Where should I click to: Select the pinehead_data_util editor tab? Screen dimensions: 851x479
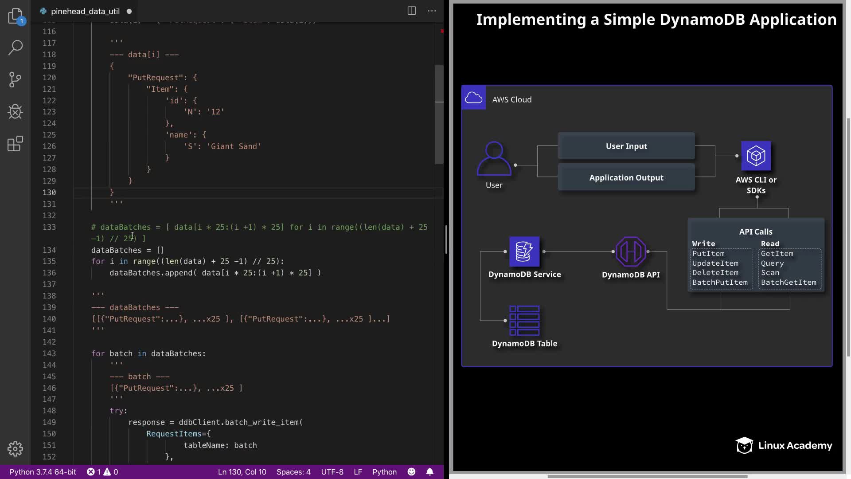(85, 11)
